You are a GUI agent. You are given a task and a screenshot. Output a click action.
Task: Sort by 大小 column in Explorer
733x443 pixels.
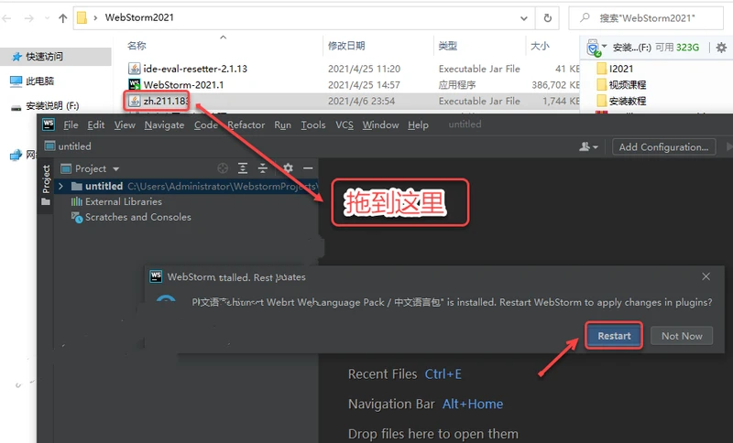tap(540, 46)
